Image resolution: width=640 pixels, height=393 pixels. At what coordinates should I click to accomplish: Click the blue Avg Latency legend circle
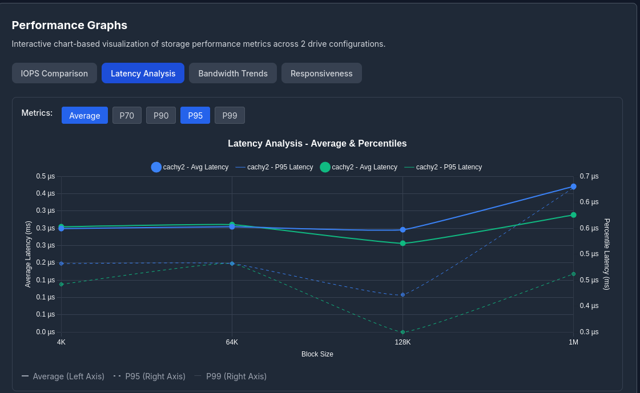pos(156,167)
